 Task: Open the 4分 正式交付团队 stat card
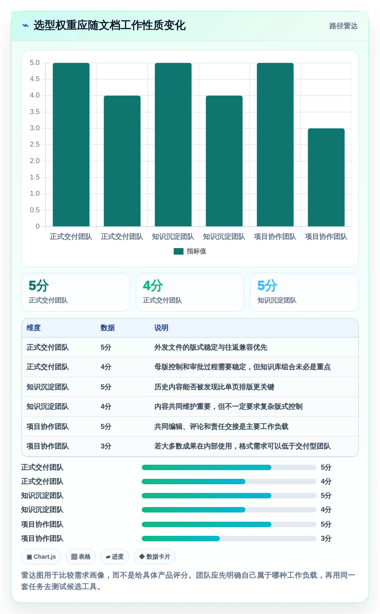click(190, 292)
